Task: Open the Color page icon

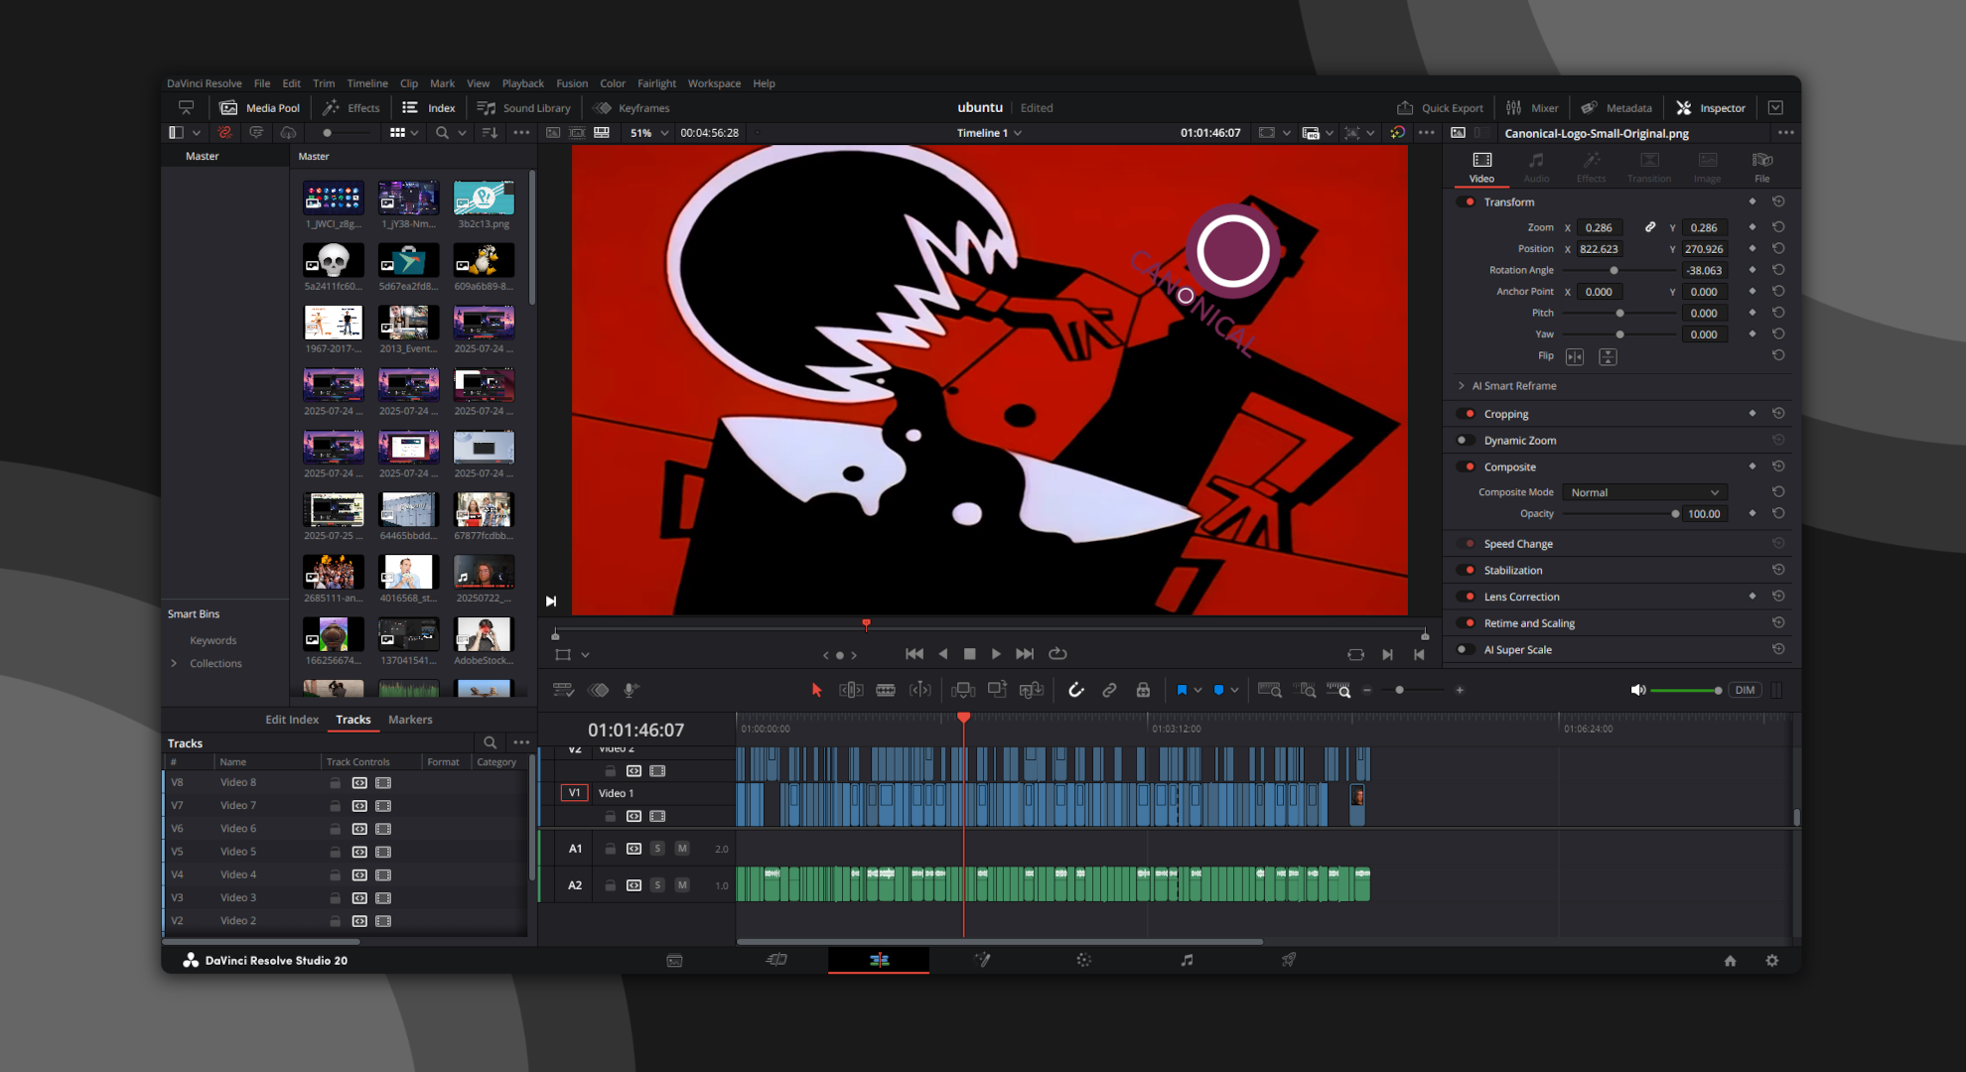Action: click(1083, 960)
